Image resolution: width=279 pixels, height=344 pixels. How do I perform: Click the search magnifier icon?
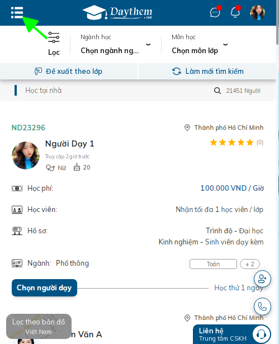point(217,91)
